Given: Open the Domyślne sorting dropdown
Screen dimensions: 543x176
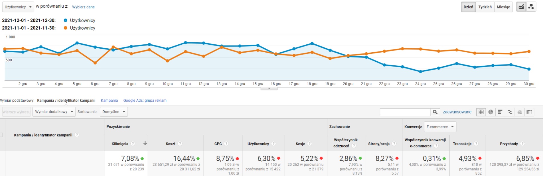Looking at the screenshot, I should pyautogui.click(x=114, y=112).
